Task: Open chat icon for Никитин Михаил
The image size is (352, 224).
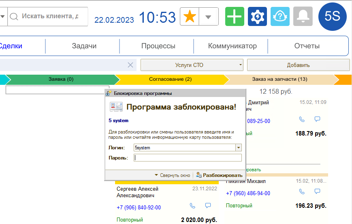Action: pos(317,191)
